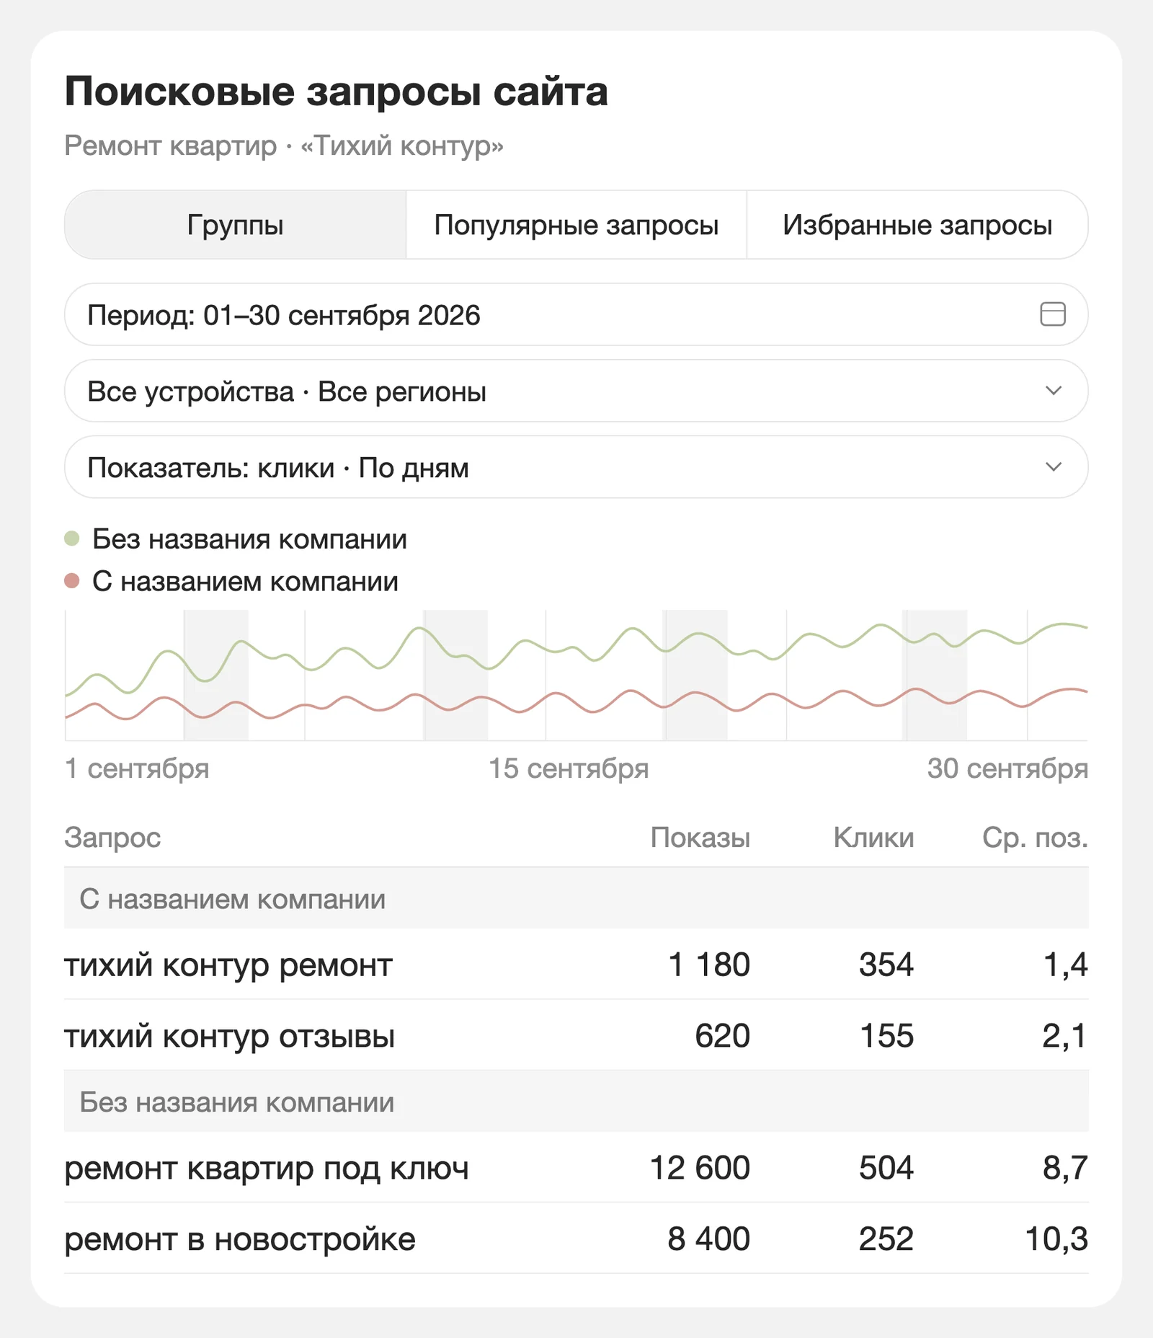This screenshot has width=1153, height=1338.
Task: Sort table by Показы column
Action: [x=700, y=838]
